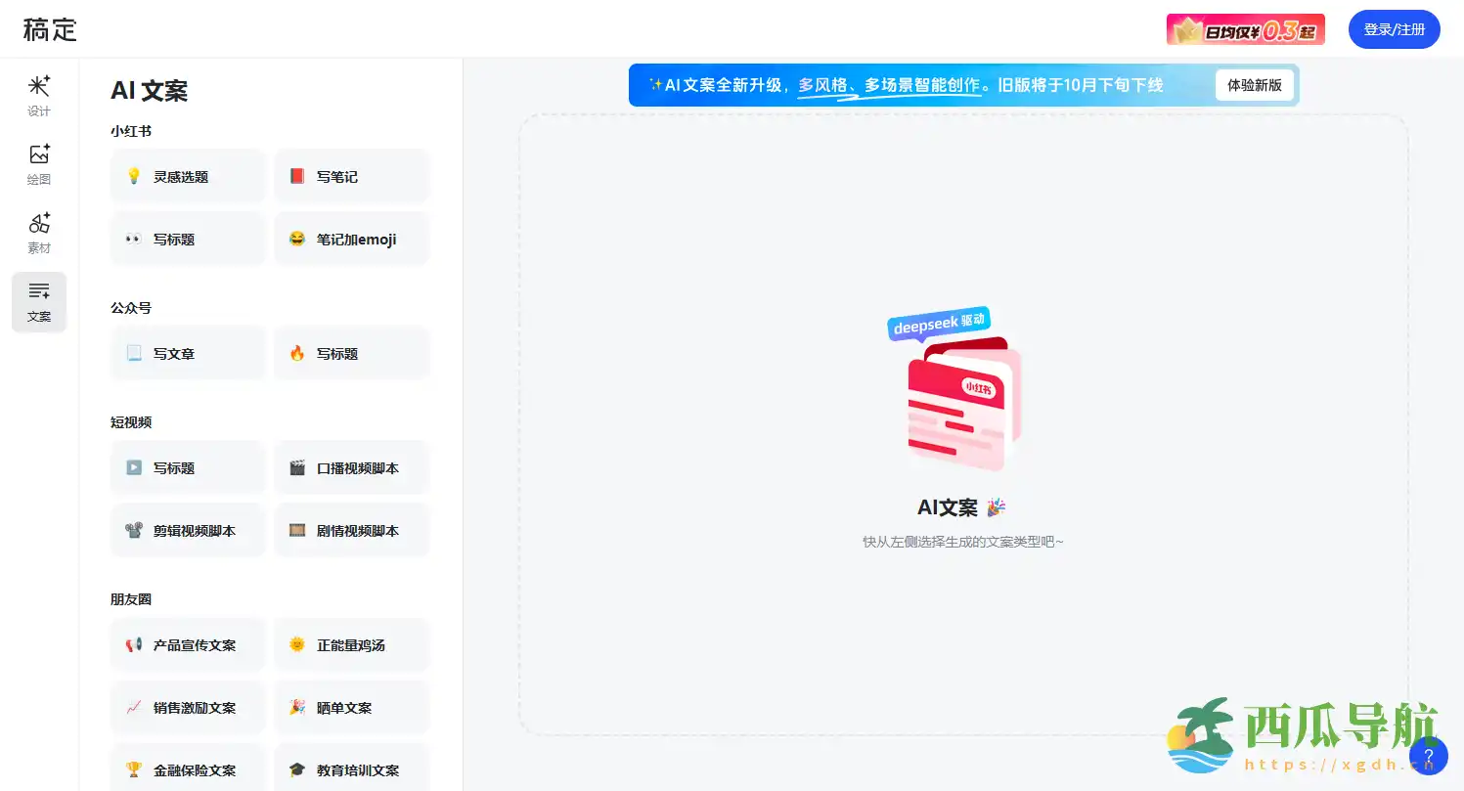Click the 稿定 logo in header
This screenshot has height=791, width=1464.
pyautogui.click(x=50, y=29)
